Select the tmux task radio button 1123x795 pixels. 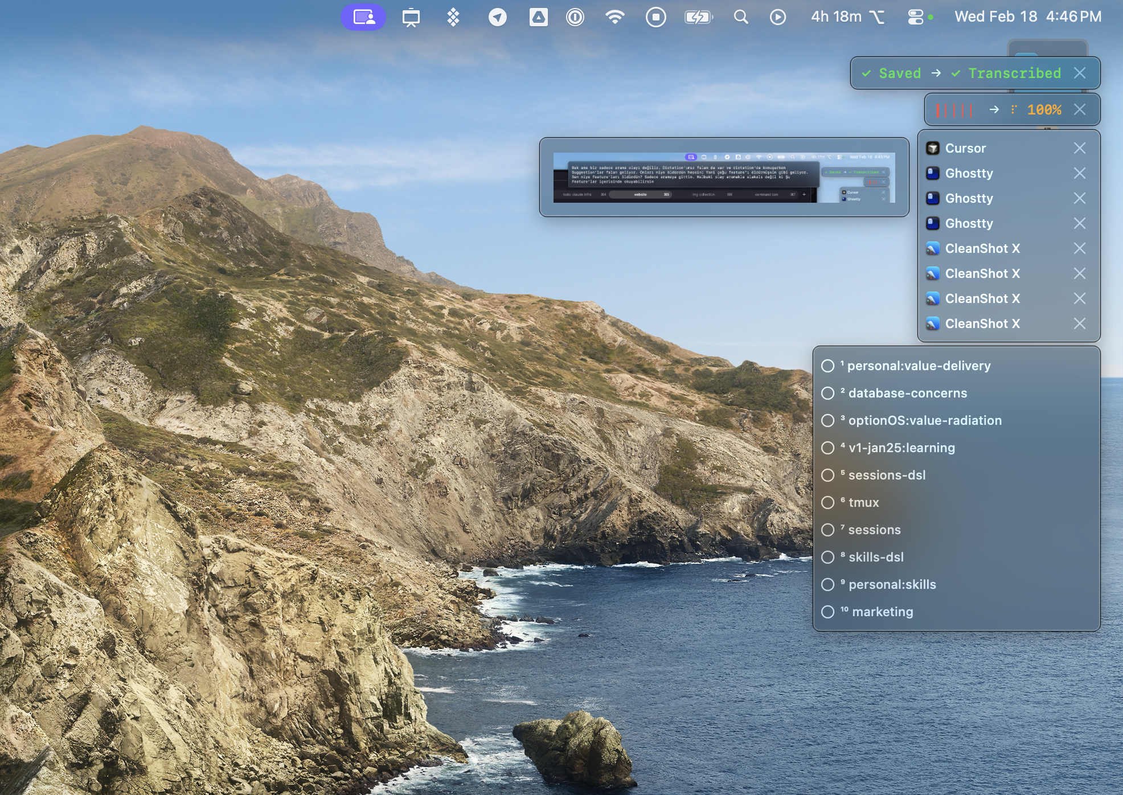coord(829,502)
